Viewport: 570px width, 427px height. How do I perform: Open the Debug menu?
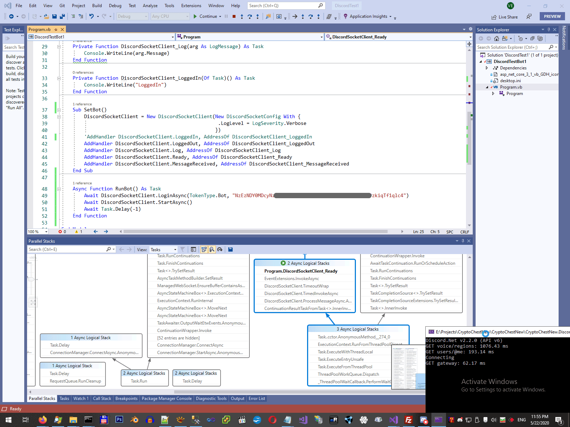click(115, 6)
